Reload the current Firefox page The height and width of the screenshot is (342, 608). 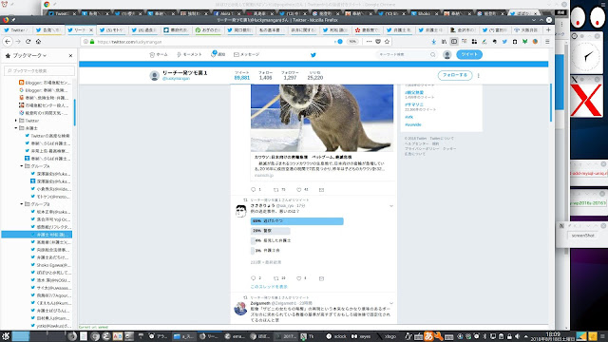tap(28, 42)
